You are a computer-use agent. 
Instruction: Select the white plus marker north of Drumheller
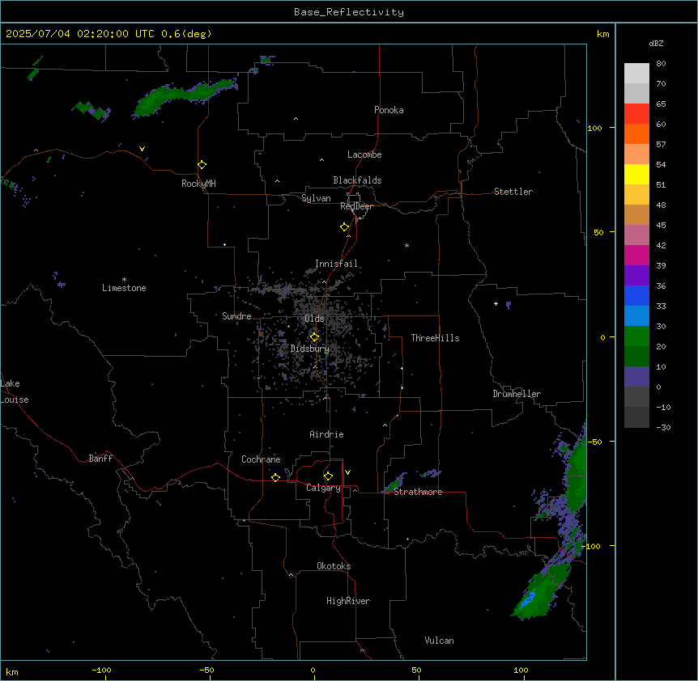(496, 303)
